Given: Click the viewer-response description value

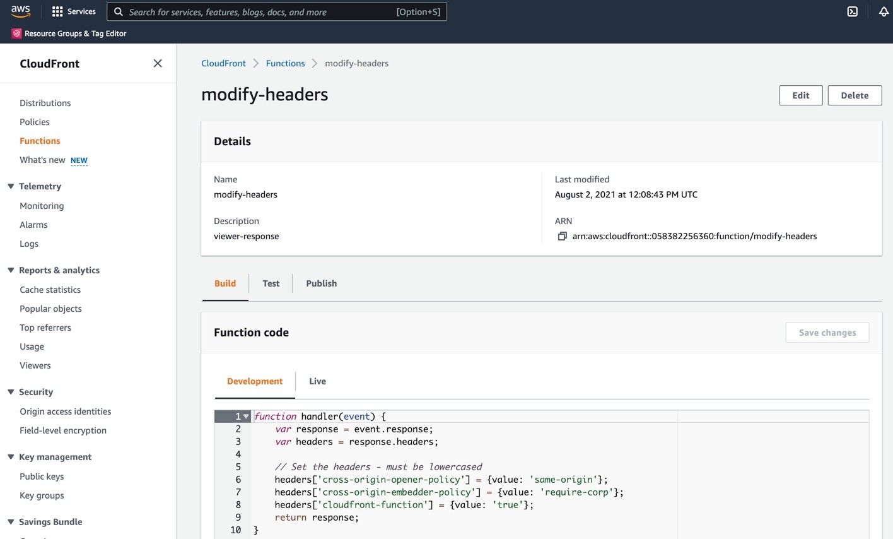Looking at the screenshot, I should (x=246, y=236).
